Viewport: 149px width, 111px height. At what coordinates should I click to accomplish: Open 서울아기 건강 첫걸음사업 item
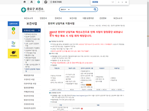tap(32, 61)
